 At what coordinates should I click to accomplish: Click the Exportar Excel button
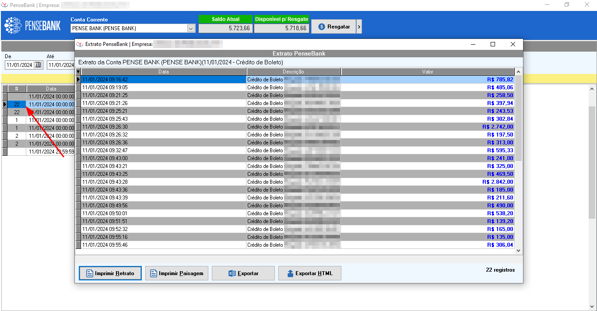(243, 273)
